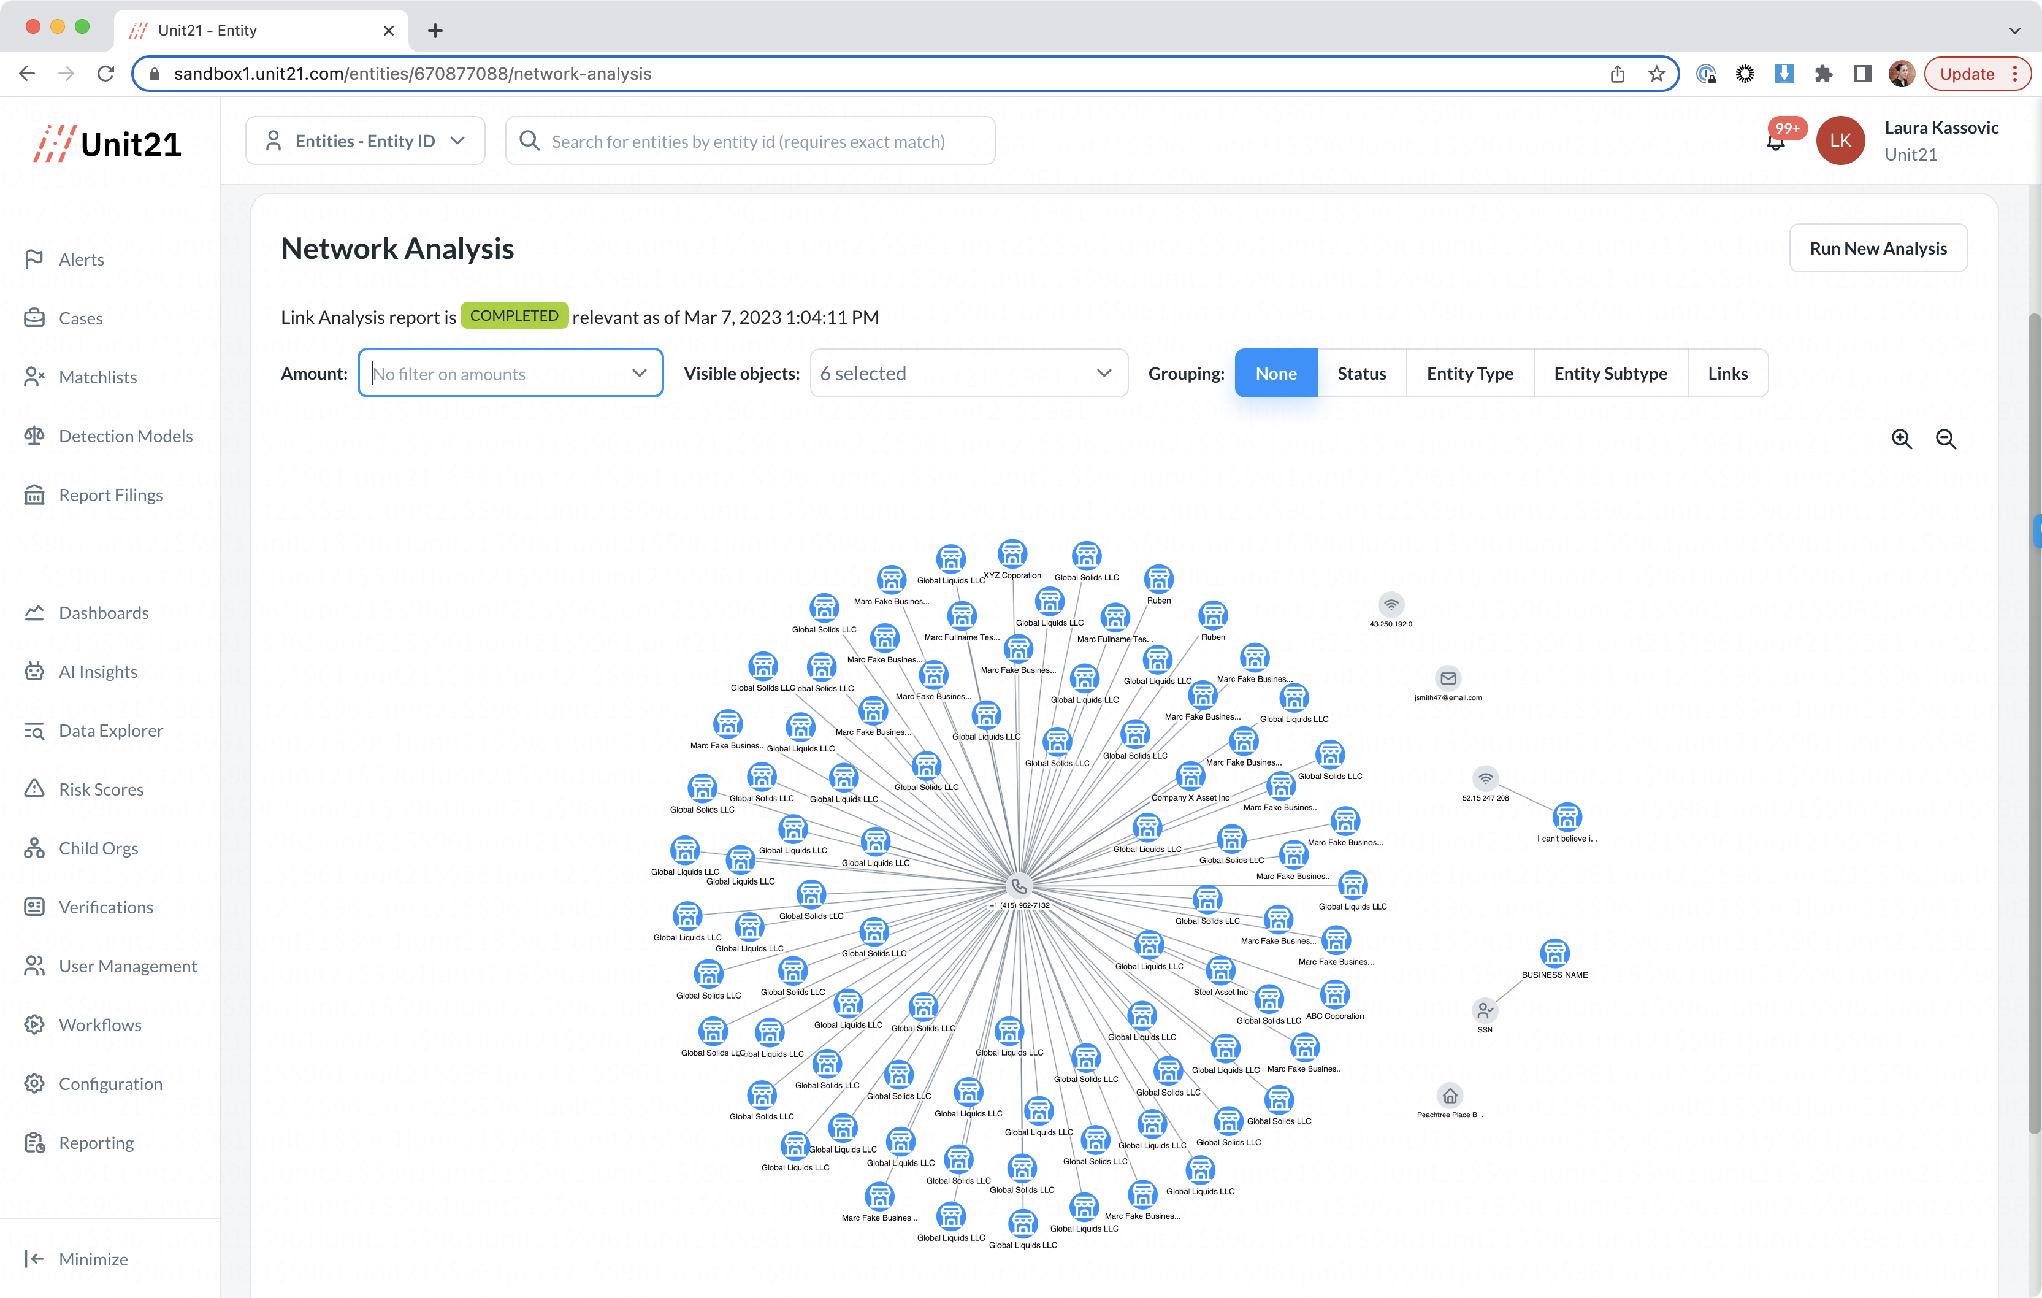This screenshot has width=2042, height=1298.
Task: Open Risk Scores from sidebar
Action: 101,789
